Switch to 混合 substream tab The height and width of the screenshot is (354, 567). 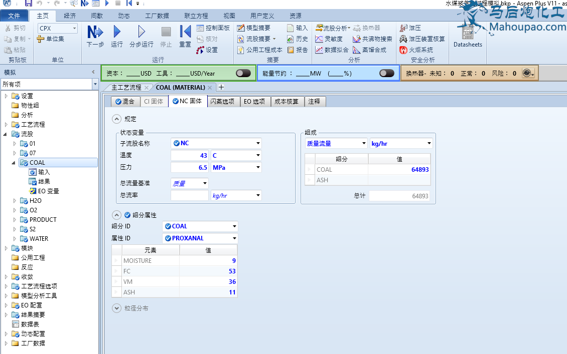pyautogui.click(x=125, y=102)
